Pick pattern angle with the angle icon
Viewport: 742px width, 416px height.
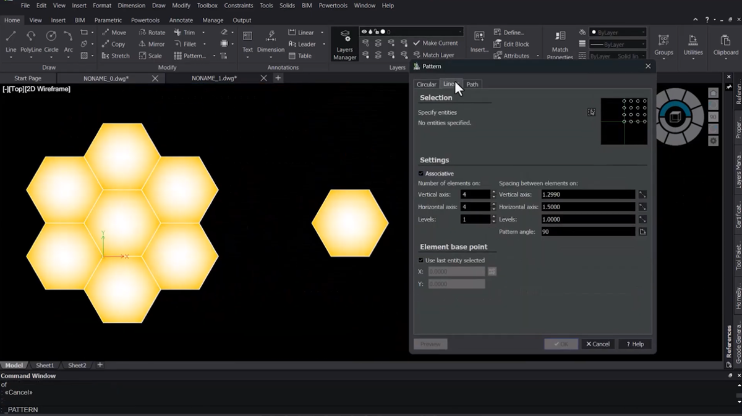642,231
